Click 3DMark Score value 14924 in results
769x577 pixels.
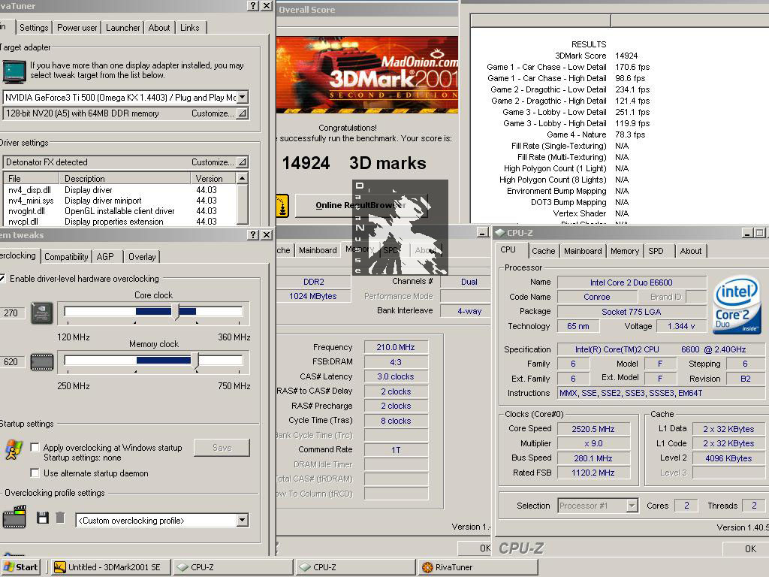pyautogui.click(x=626, y=56)
